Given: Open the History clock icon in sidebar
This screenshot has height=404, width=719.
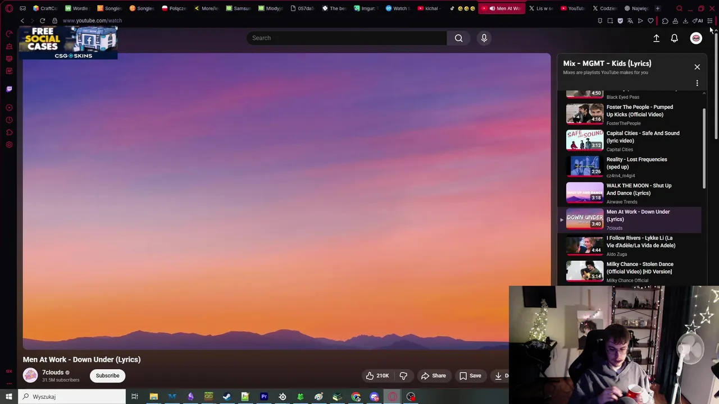Looking at the screenshot, I should [x=9, y=120].
